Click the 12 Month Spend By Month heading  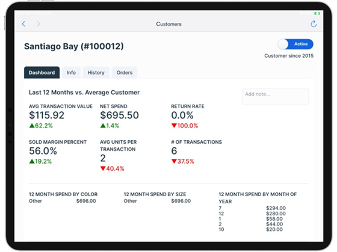pyautogui.click(x=258, y=198)
